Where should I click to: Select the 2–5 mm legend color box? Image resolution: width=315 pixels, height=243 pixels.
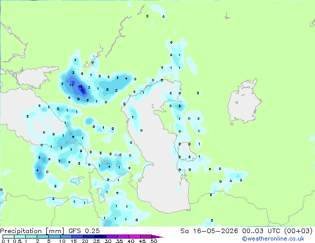pos(43,237)
